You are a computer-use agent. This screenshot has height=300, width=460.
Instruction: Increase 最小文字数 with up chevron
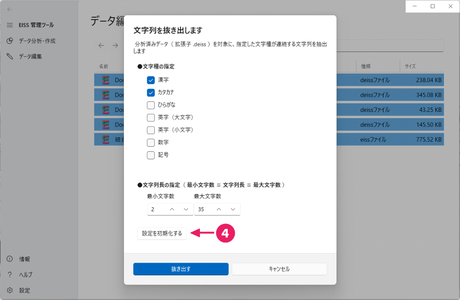(x=172, y=209)
